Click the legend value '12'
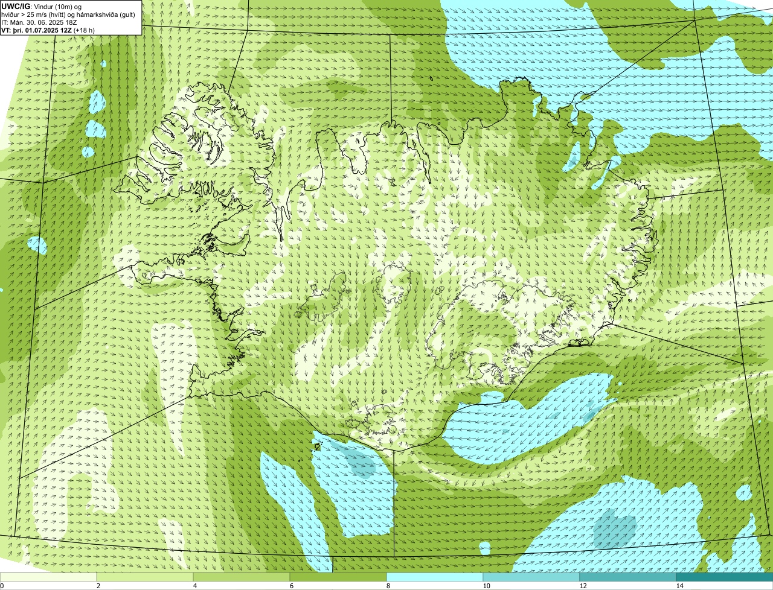773x590 pixels. tap(583, 586)
